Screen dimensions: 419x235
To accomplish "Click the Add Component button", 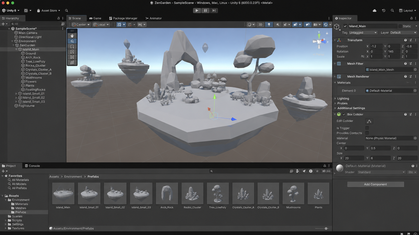I will [x=375, y=184].
